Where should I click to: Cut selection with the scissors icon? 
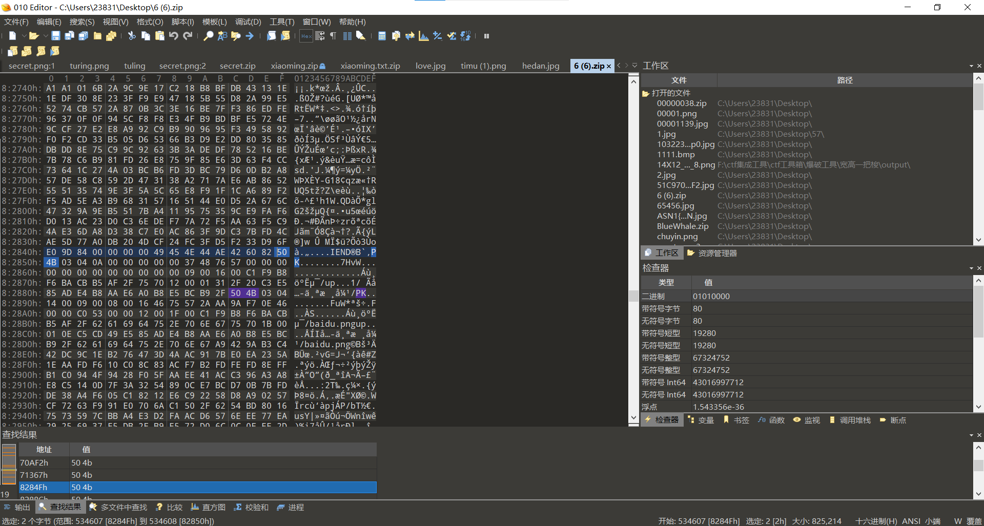click(132, 36)
